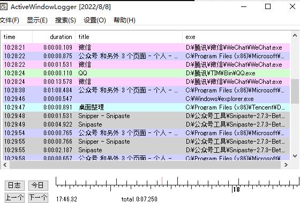Open the 设置(O) menu

(95, 20)
